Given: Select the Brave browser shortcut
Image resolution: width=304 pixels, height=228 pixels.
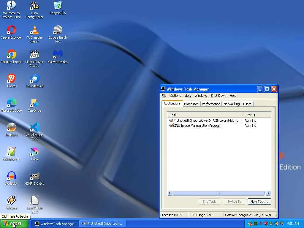Looking at the screenshot, I should point(11,81).
